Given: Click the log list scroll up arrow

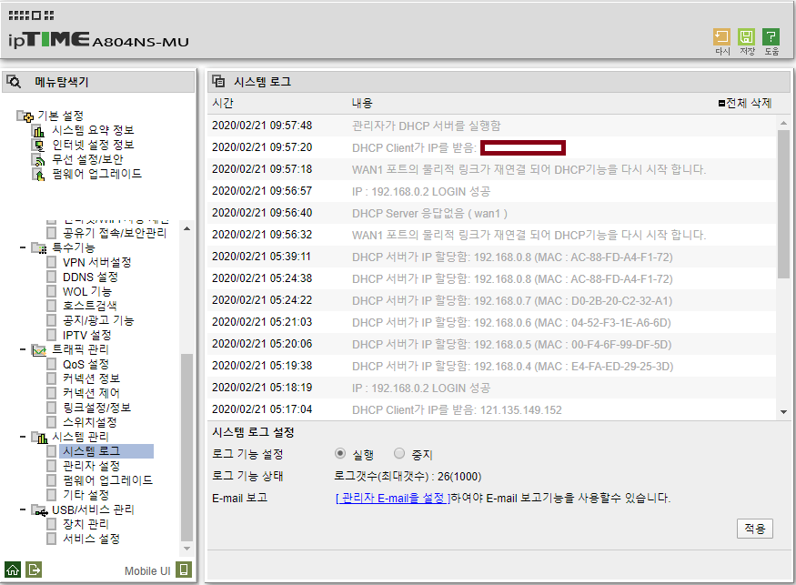Looking at the screenshot, I should coord(783,123).
